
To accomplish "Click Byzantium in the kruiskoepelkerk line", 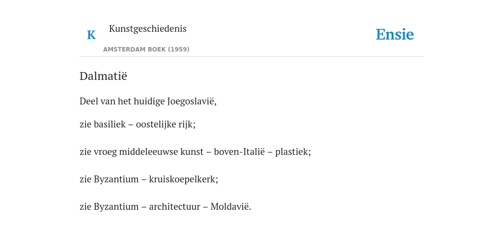I will pyautogui.click(x=116, y=179).
